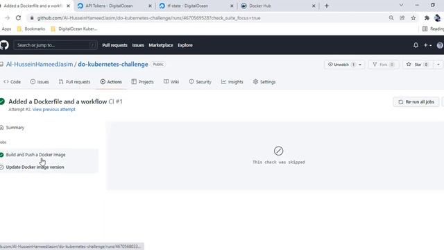The width and height of the screenshot is (444, 250).
Task: Open the do-kubernetes-challenge repository link
Action: click(113, 65)
